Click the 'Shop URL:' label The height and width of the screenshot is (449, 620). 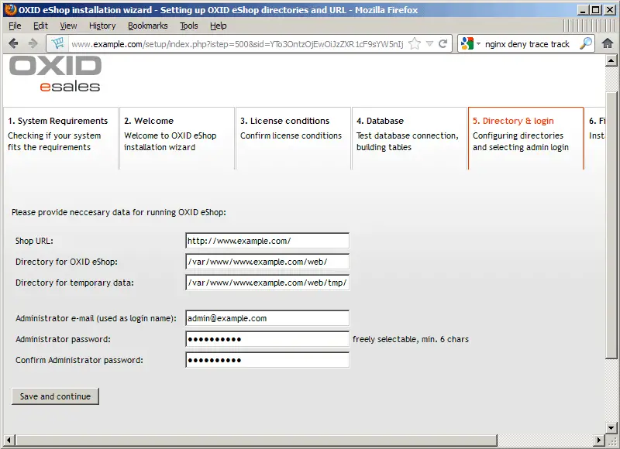[x=34, y=241]
